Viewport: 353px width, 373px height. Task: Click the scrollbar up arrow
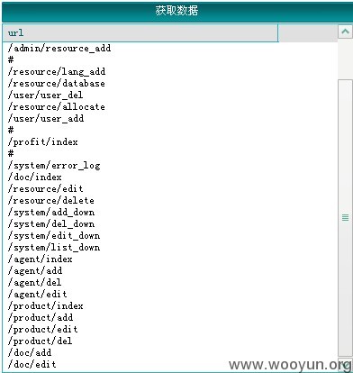(345, 32)
